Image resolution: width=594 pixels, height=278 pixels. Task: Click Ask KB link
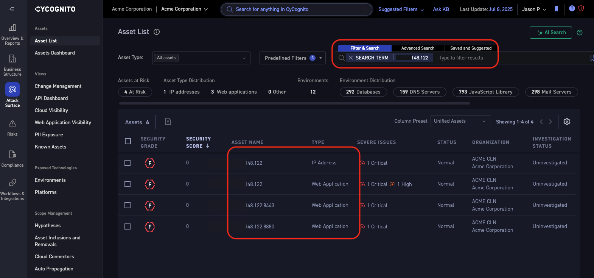pyautogui.click(x=441, y=9)
